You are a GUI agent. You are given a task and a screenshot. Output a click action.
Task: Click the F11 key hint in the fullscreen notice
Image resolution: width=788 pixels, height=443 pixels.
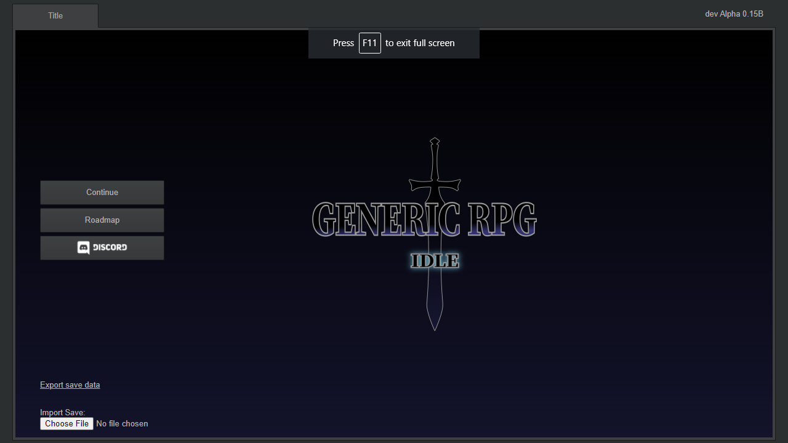(370, 43)
